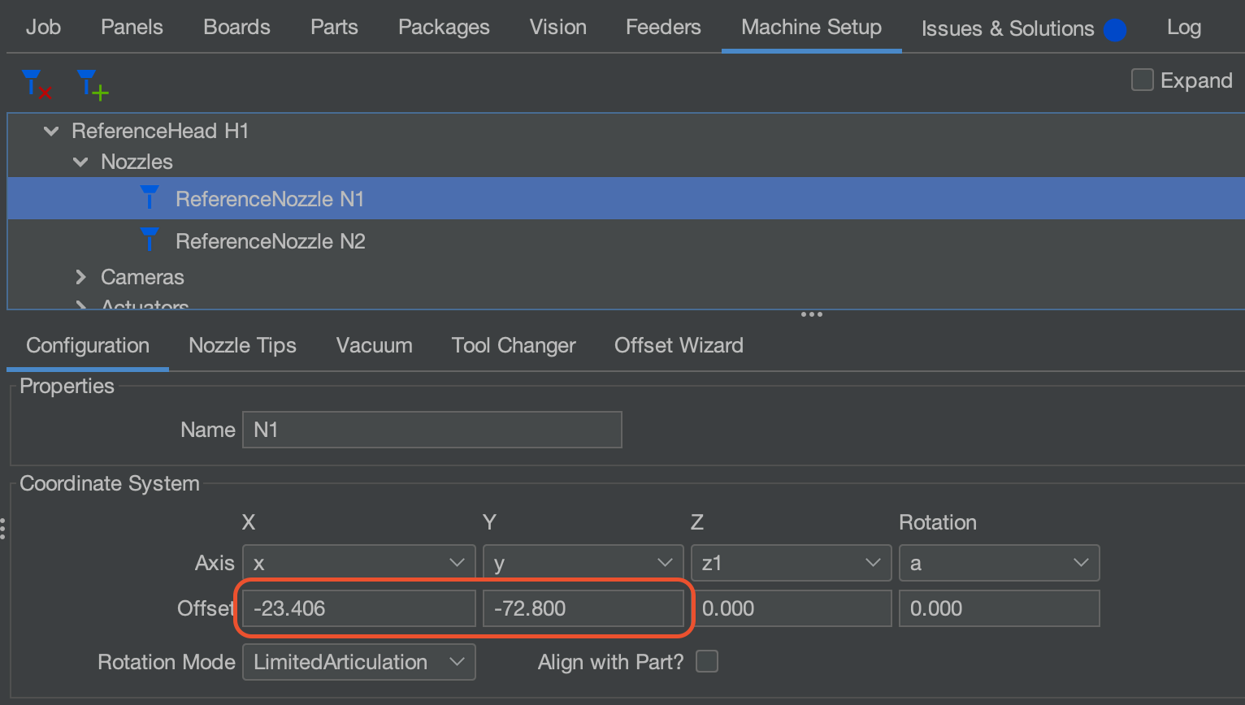Open the Offset Wizard tab

click(x=679, y=345)
